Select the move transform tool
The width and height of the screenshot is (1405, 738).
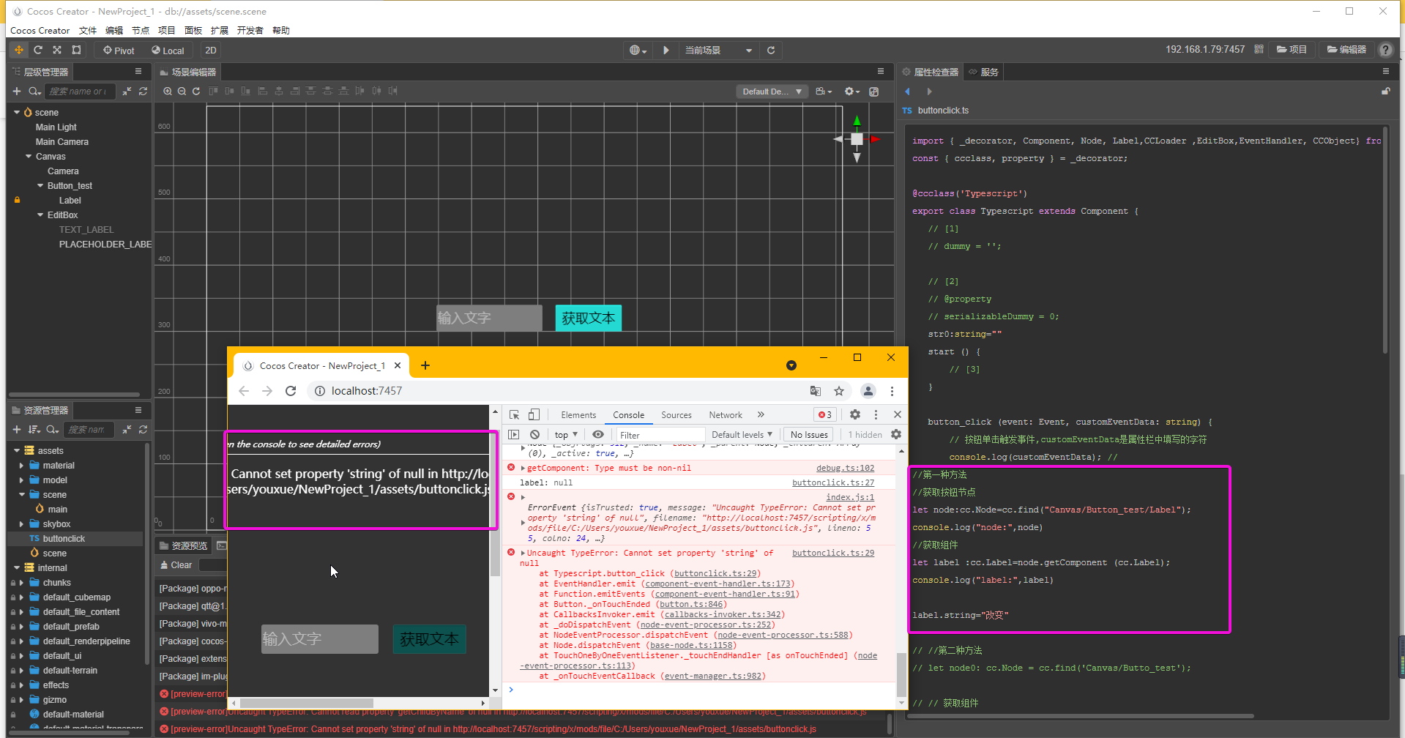19,50
